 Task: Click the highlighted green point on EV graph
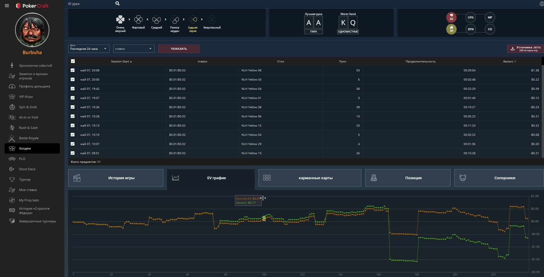click(x=264, y=217)
